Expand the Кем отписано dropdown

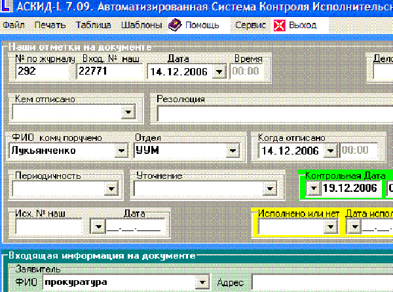click(x=128, y=112)
